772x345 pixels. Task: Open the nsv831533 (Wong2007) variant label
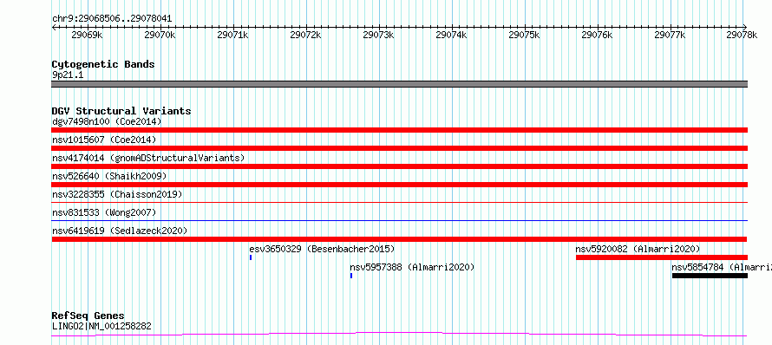pos(104,212)
